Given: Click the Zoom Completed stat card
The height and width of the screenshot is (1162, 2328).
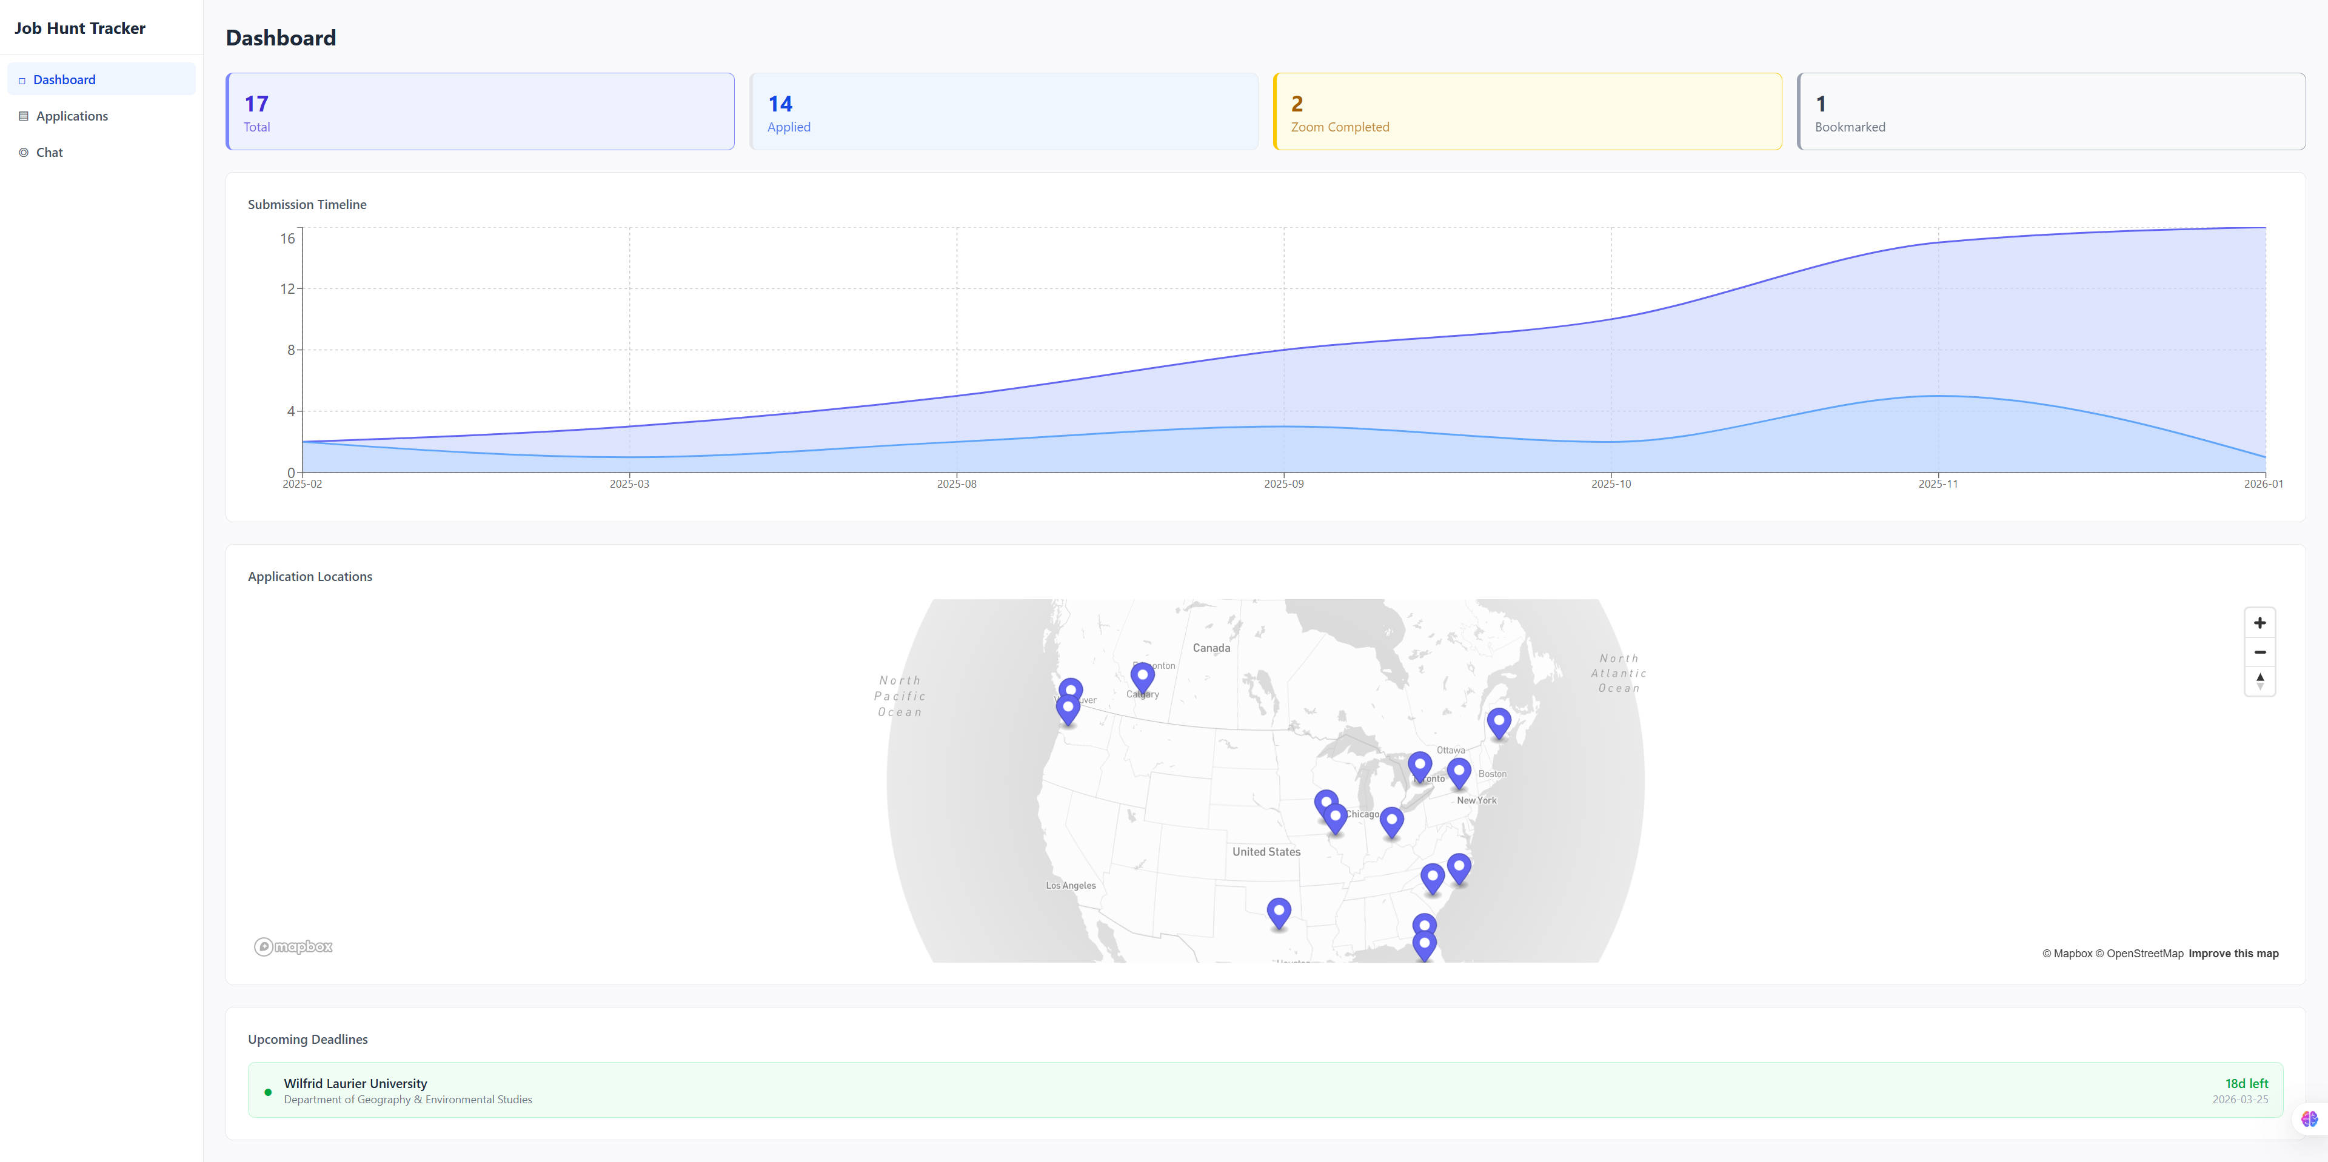Looking at the screenshot, I should tap(1527, 112).
